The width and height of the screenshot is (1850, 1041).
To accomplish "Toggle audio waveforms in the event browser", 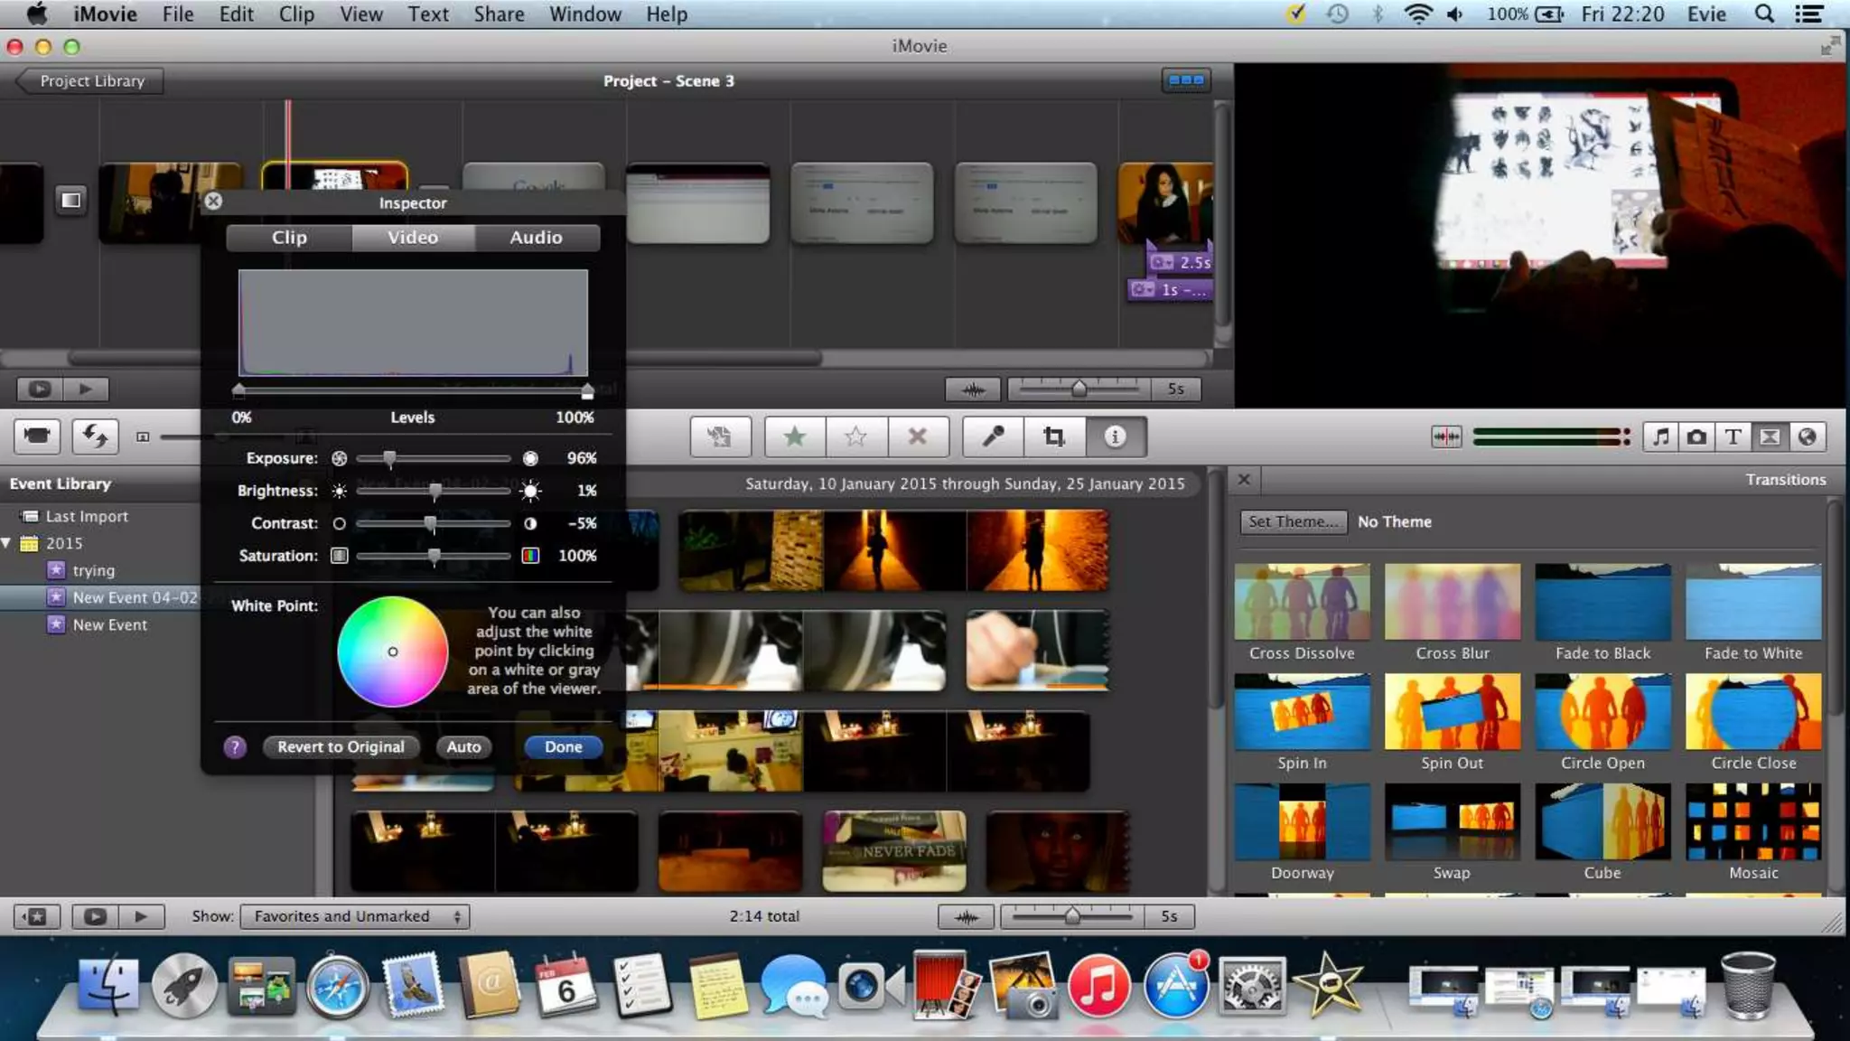I will pyautogui.click(x=967, y=916).
